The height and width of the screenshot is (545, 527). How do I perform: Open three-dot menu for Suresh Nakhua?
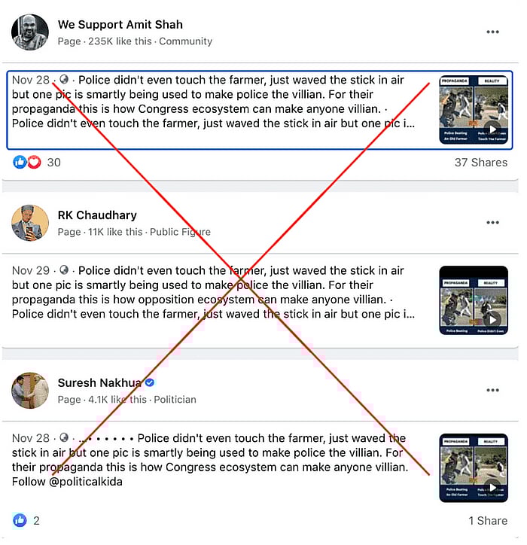pyautogui.click(x=492, y=390)
